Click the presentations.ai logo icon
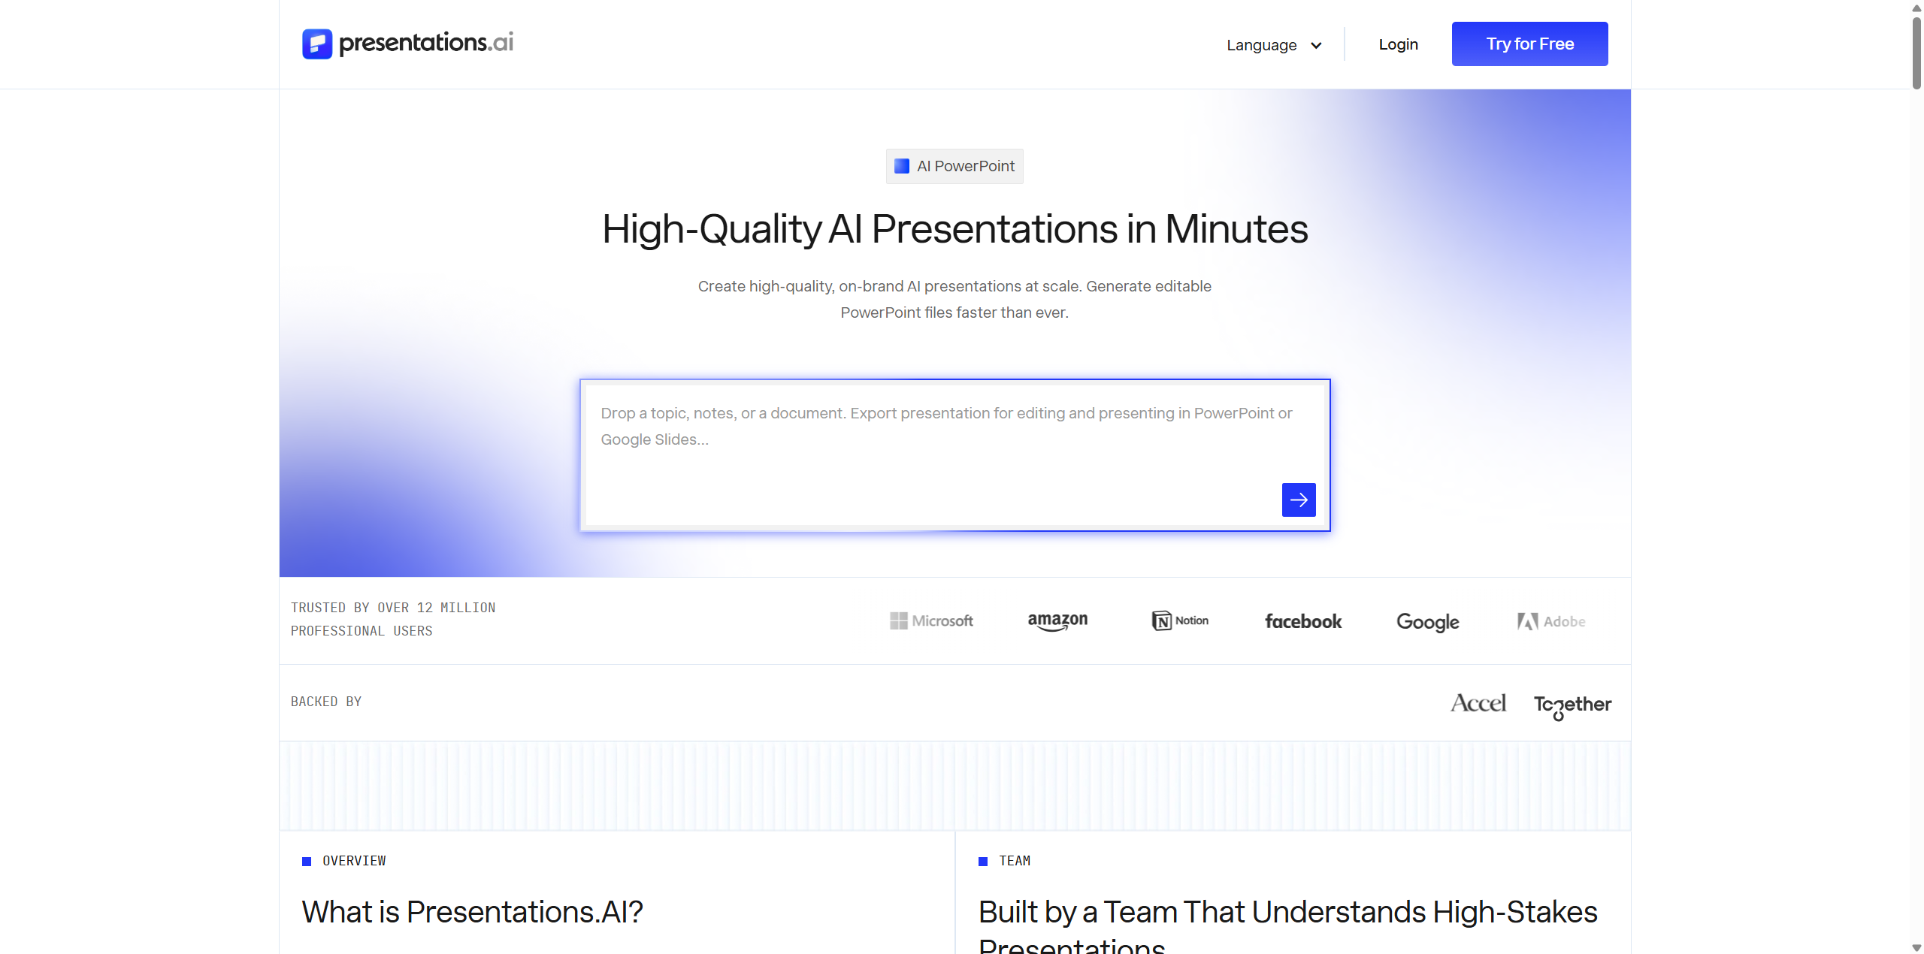This screenshot has width=1924, height=954. point(317,44)
